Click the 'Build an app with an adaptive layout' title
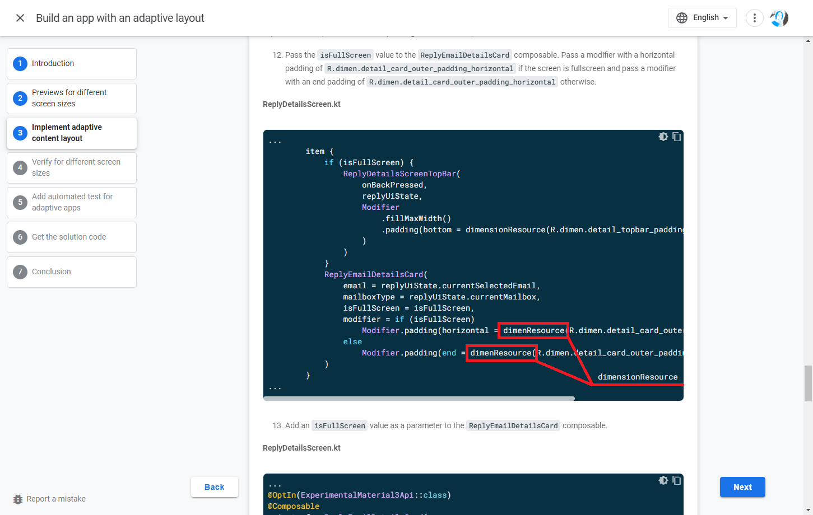This screenshot has width=813, height=515. pos(120,18)
